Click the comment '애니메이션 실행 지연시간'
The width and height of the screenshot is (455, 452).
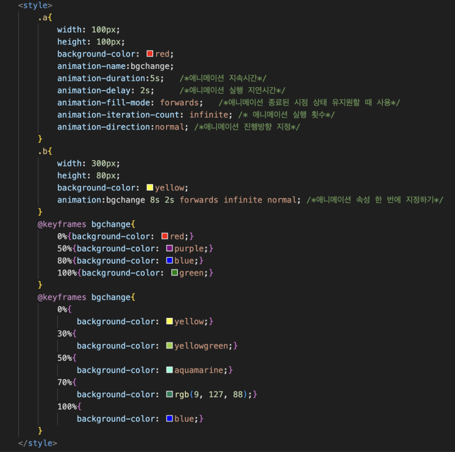point(232,91)
